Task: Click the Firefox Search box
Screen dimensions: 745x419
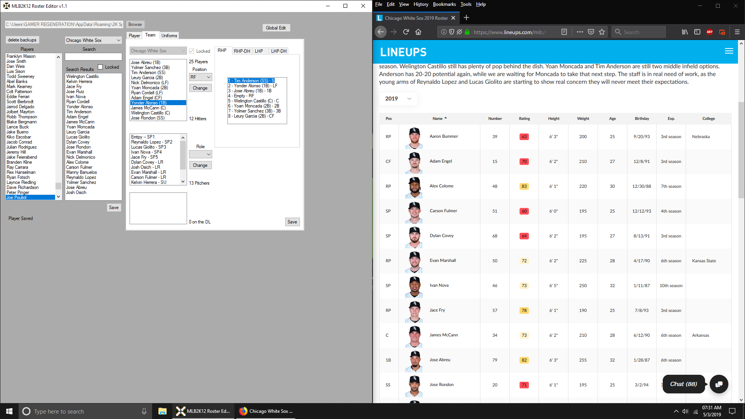Action: pyautogui.click(x=639, y=32)
